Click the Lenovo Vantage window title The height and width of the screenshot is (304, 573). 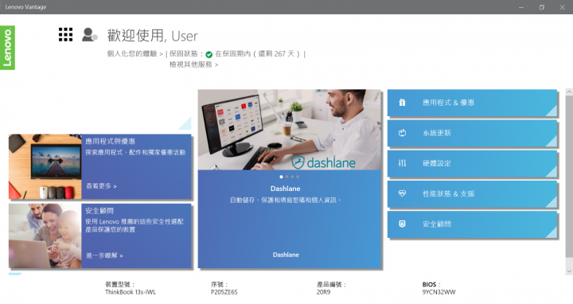click(25, 7)
